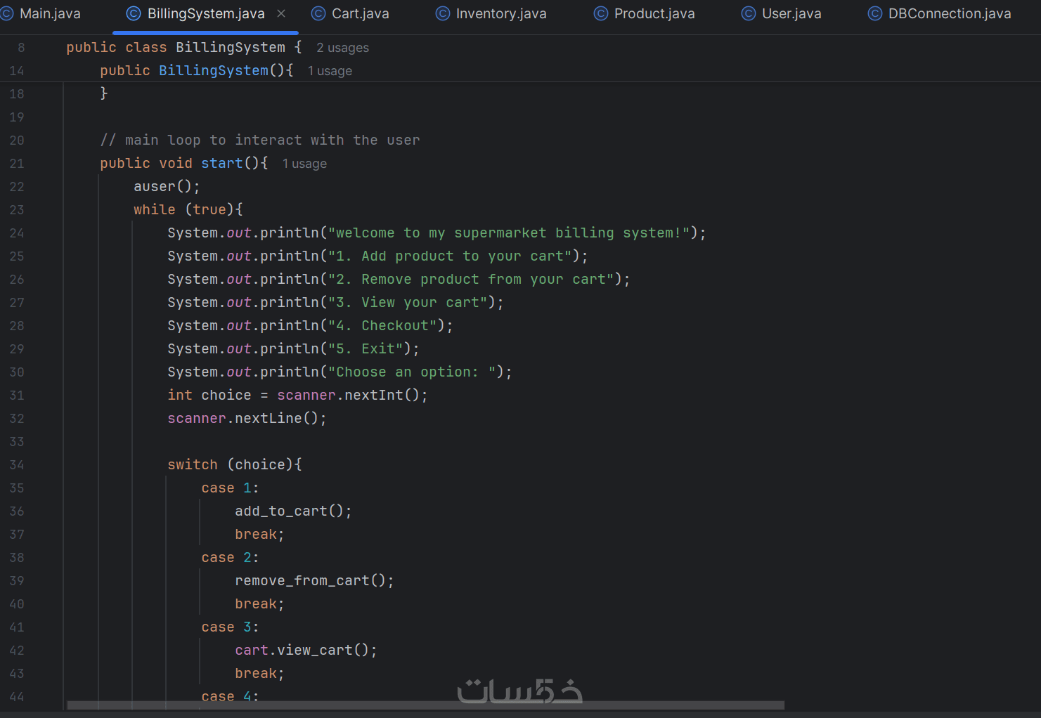Click the class icon on Inventory.java tab
Viewport: 1041px width, 718px height.
(x=443, y=13)
